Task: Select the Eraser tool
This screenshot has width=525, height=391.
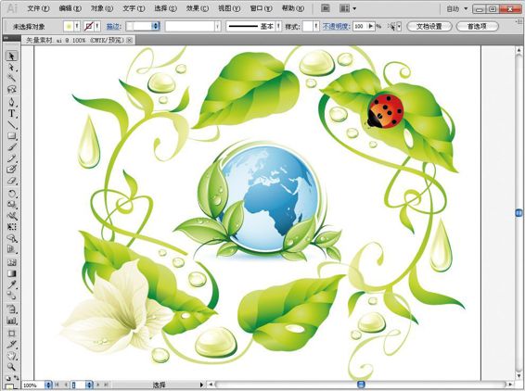Action: point(11,181)
